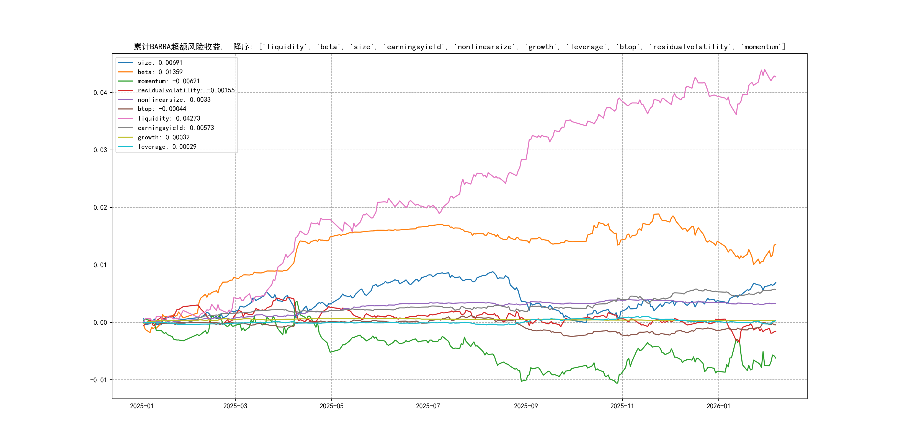Screen dimensions: 897x448
Task: Select the residualvolatility legend entry
Action: pos(186,90)
